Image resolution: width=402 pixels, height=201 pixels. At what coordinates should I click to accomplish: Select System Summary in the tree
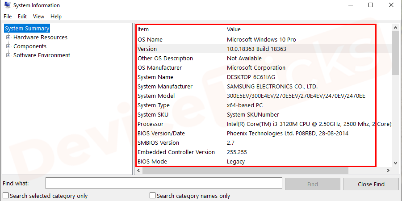coord(27,29)
